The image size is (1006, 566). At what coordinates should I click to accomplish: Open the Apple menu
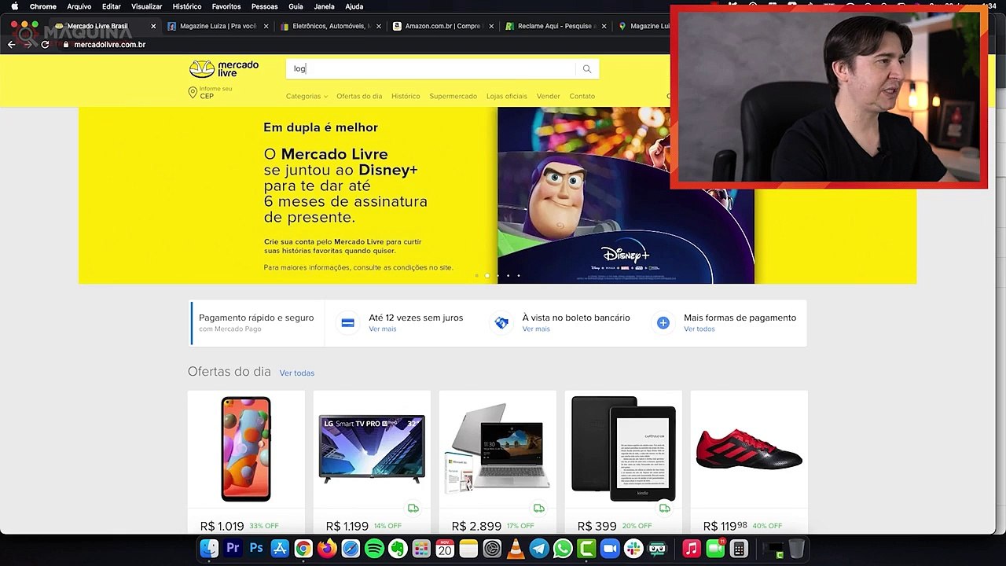coord(14,6)
